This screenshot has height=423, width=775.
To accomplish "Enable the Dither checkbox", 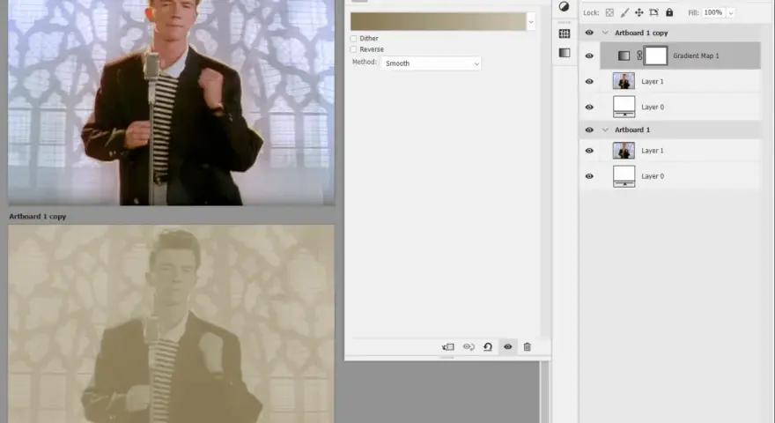I will click(353, 39).
